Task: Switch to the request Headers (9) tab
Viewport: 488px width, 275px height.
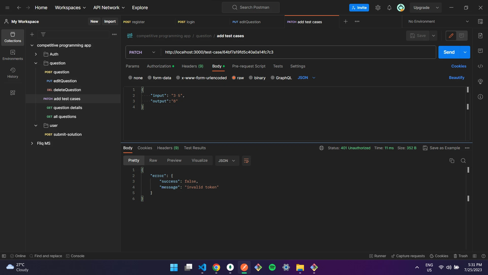Action: coord(192,66)
